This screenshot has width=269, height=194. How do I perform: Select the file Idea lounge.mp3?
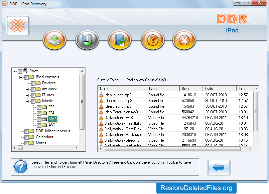(118, 95)
